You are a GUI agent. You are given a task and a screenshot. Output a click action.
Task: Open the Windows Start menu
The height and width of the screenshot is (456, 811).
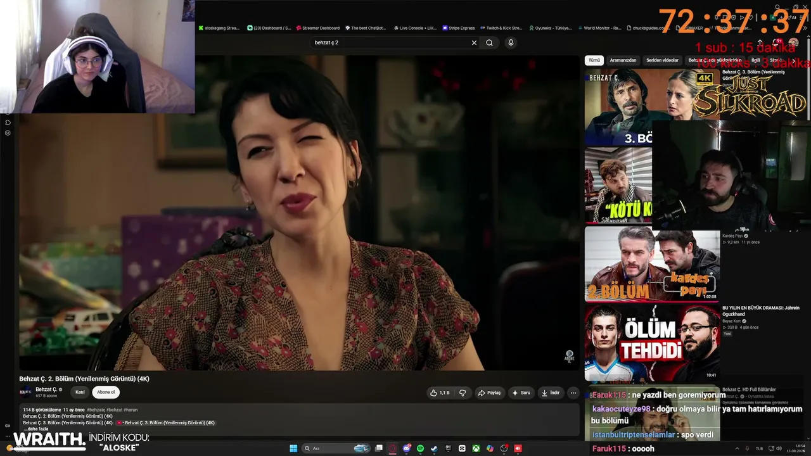[293, 448]
